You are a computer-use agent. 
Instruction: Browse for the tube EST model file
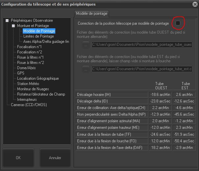point(85,69)
